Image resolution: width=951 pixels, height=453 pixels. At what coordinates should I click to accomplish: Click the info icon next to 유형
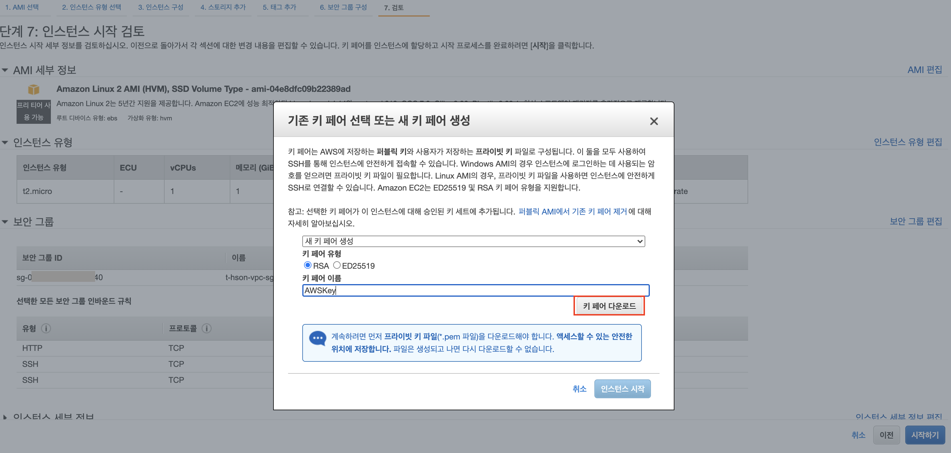[x=46, y=328]
